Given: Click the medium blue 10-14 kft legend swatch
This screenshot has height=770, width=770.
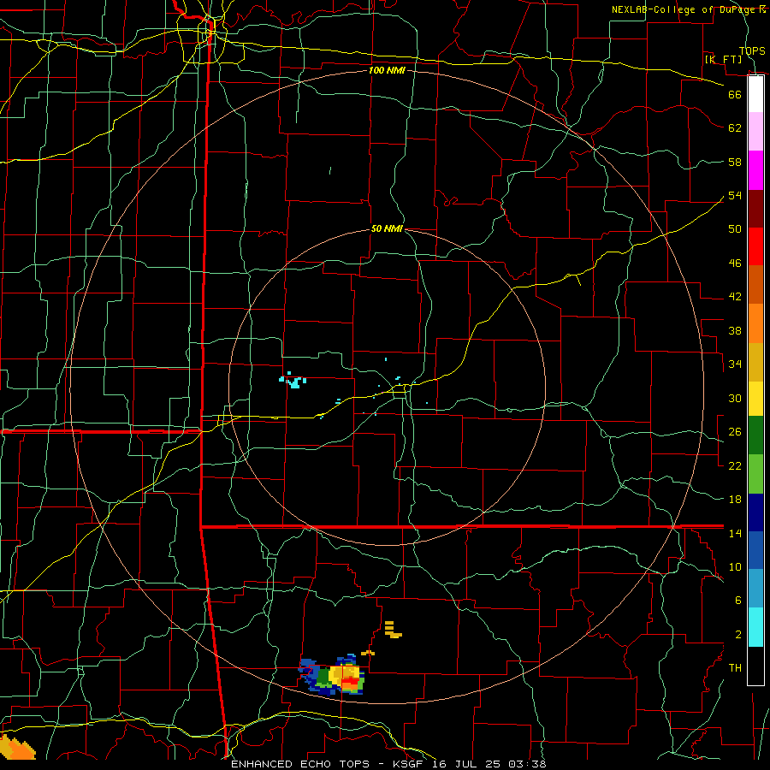Looking at the screenshot, I should pos(755,550).
